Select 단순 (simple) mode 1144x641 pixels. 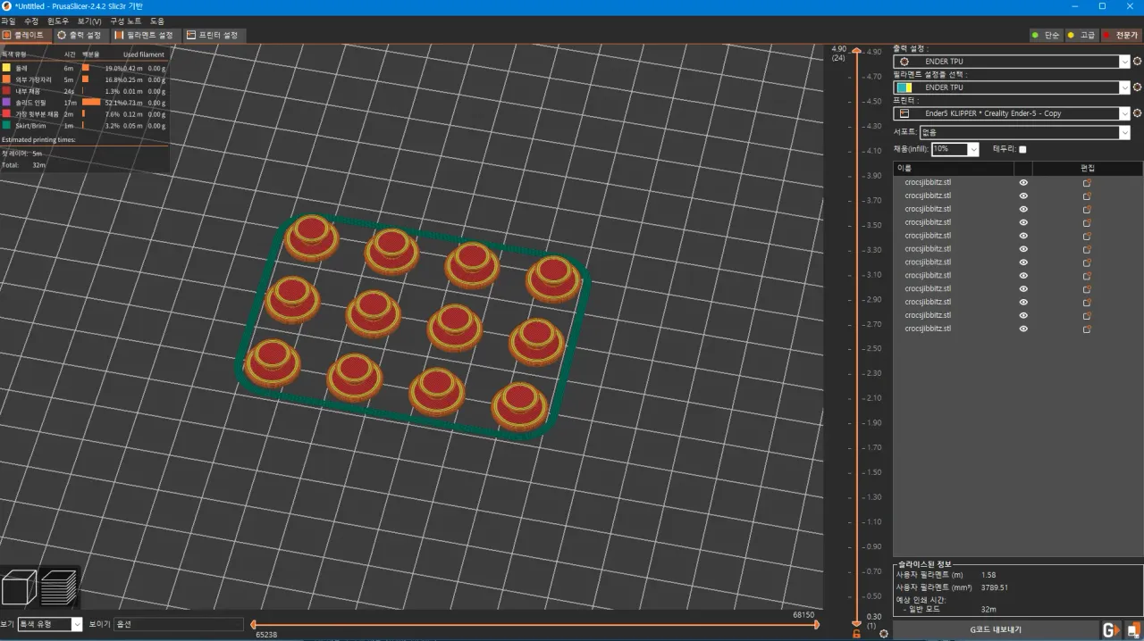1046,35
